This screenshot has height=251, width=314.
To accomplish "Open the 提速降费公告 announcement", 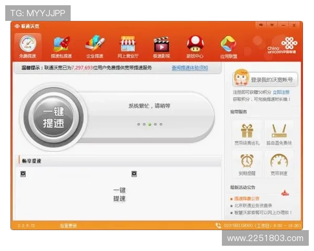I will [x=246, y=198].
